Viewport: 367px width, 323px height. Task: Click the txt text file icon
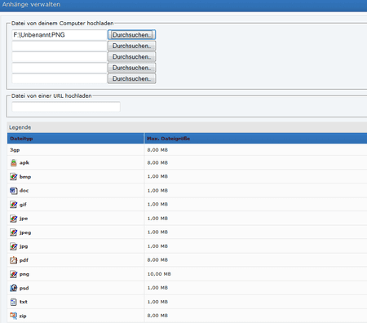(13, 302)
